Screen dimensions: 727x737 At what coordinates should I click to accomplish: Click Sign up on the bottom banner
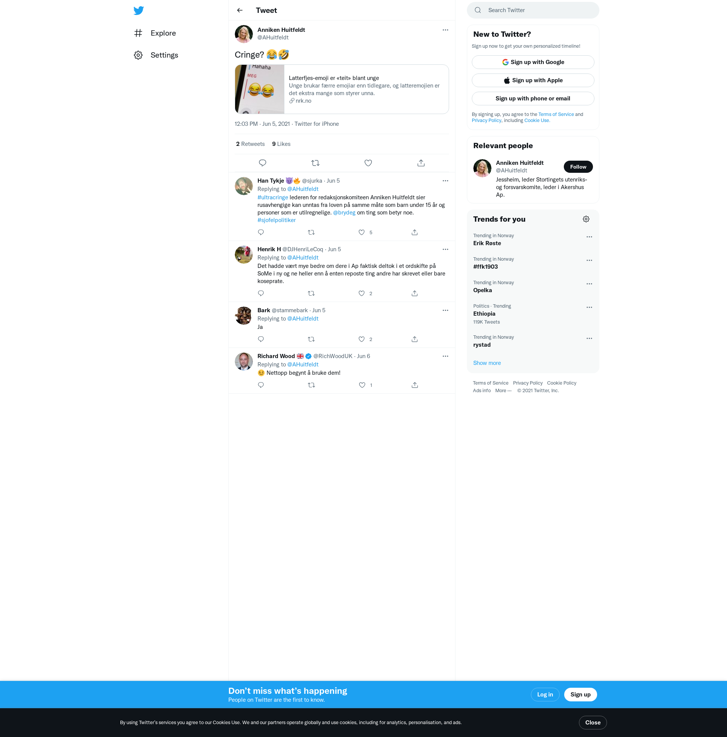580,695
